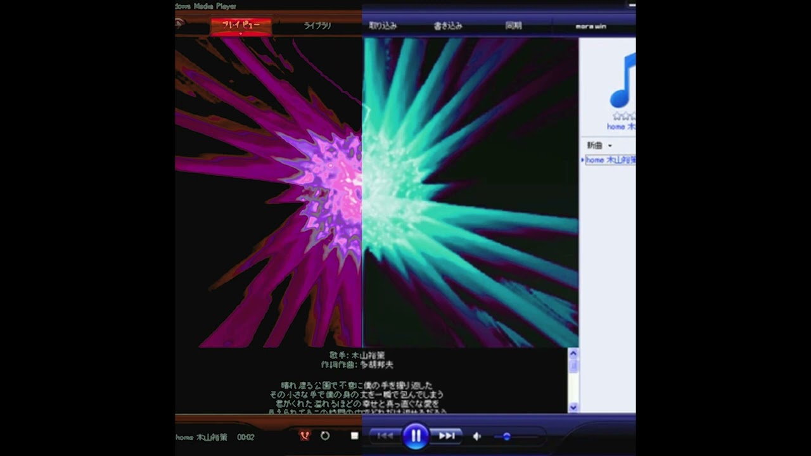Switch to the 同期 tab

pyautogui.click(x=513, y=26)
